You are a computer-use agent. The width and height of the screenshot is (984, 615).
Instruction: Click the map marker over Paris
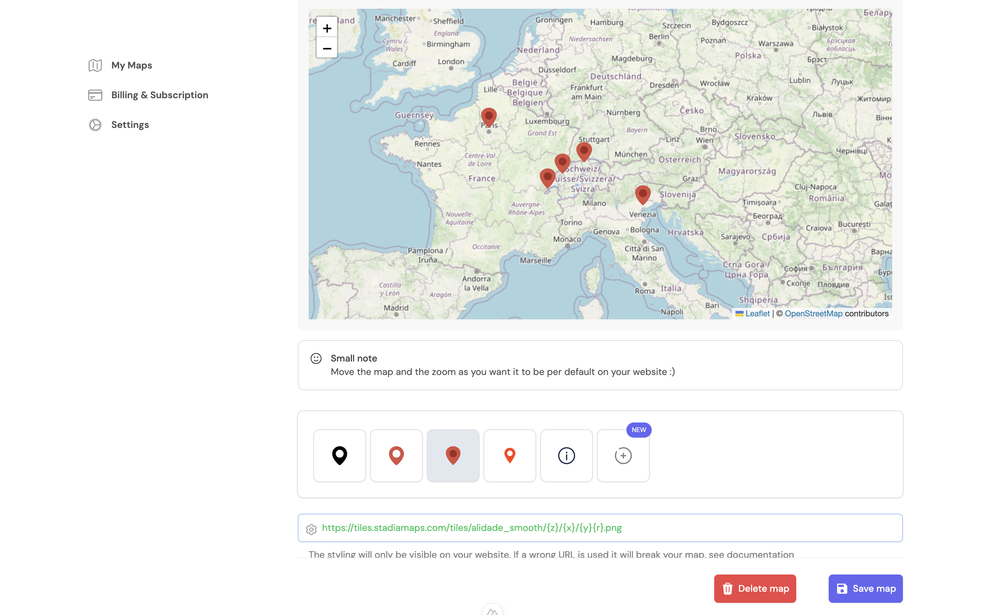[489, 117]
